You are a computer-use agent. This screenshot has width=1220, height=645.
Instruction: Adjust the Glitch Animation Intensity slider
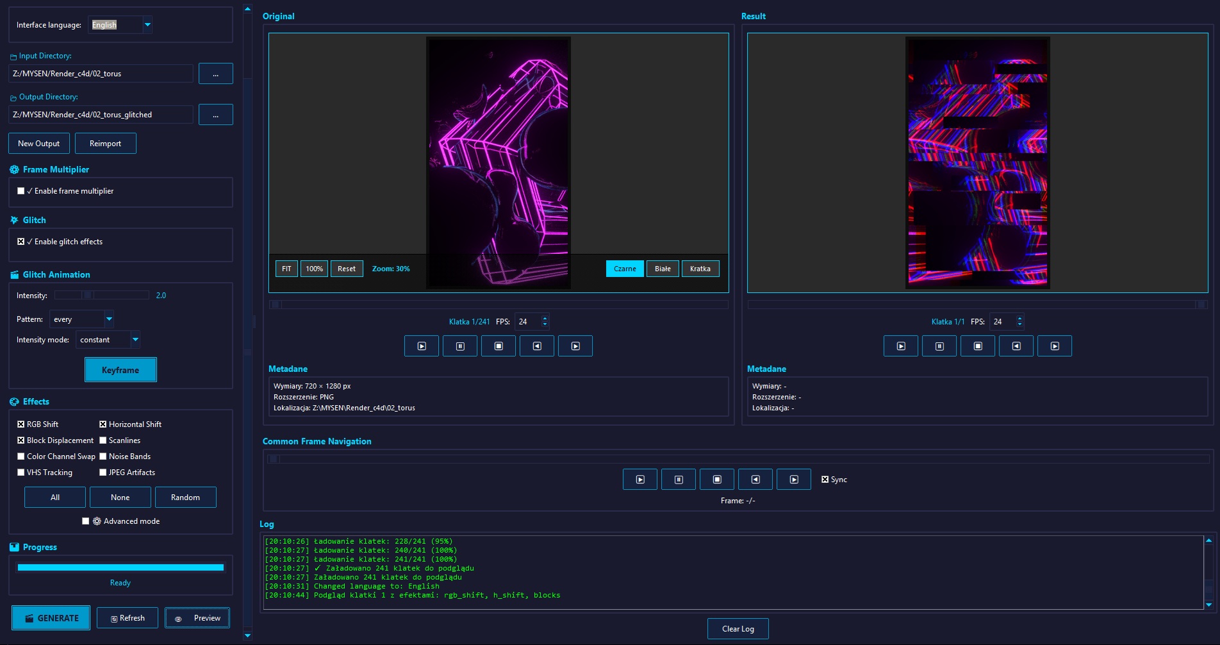pos(88,296)
